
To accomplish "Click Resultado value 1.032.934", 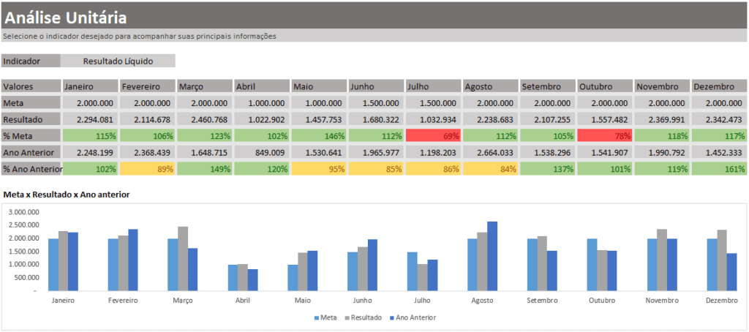I will click(433, 119).
